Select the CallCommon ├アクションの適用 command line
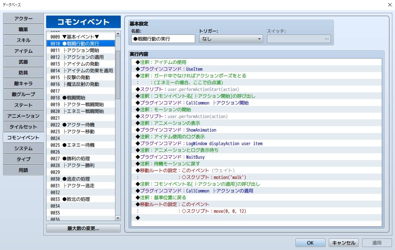Screen dimensions: 395x250 [257, 191]
